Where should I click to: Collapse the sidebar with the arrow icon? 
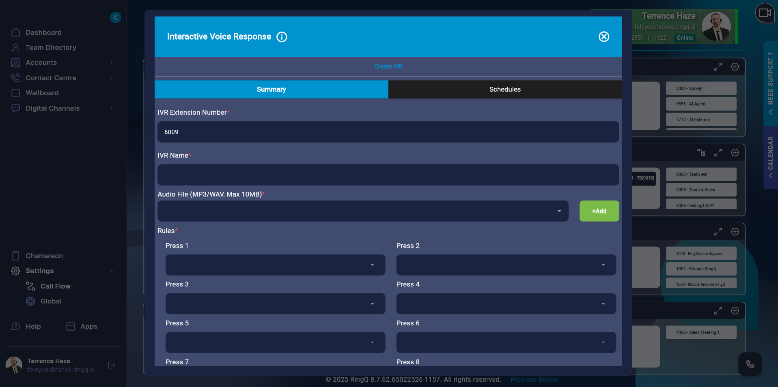click(x=116, y=17)
